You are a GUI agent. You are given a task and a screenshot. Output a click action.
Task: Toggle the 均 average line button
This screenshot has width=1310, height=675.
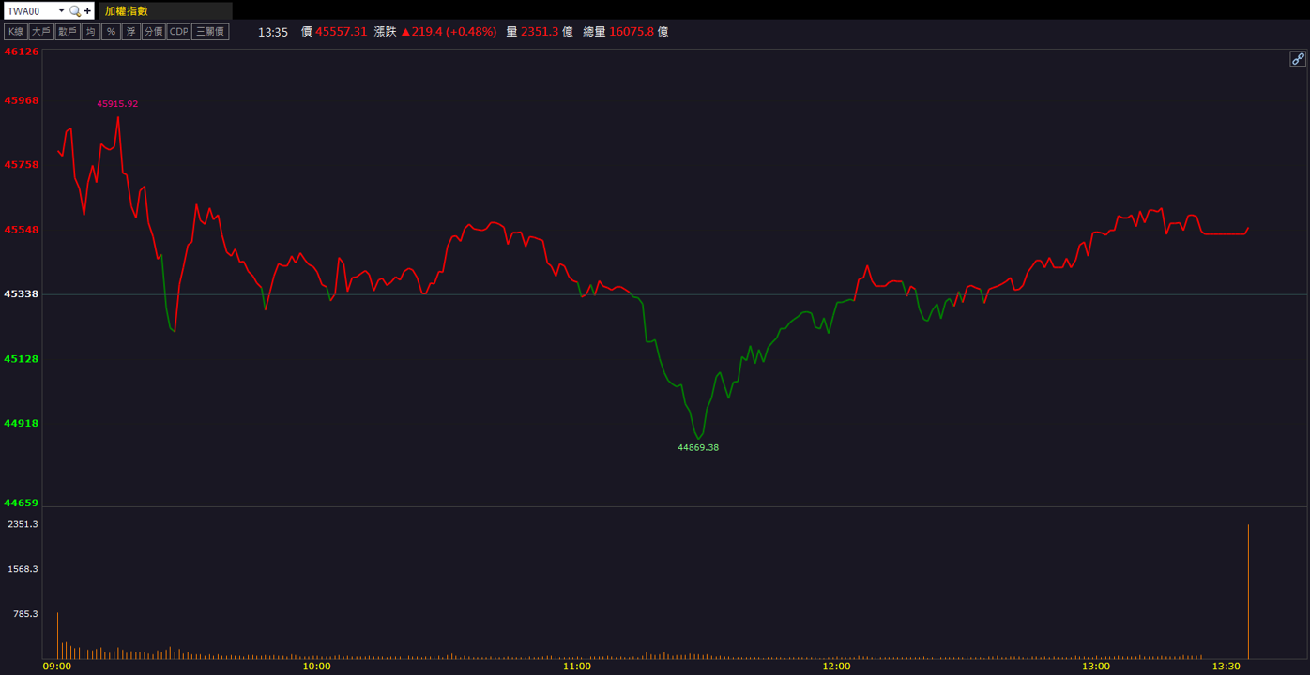(x=91, y=32)
